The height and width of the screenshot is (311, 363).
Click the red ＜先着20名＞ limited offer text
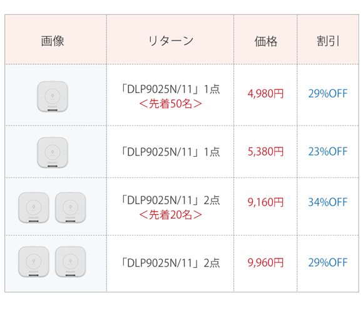[x=171, y=215]
